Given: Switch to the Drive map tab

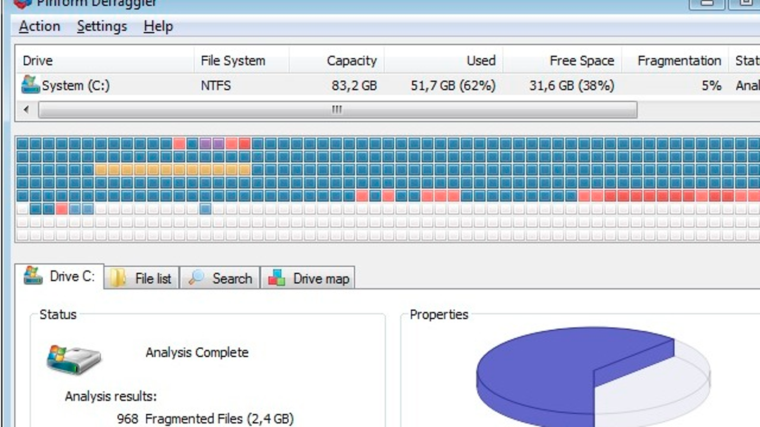Looking at the screenshot, I should pos(308,278).
